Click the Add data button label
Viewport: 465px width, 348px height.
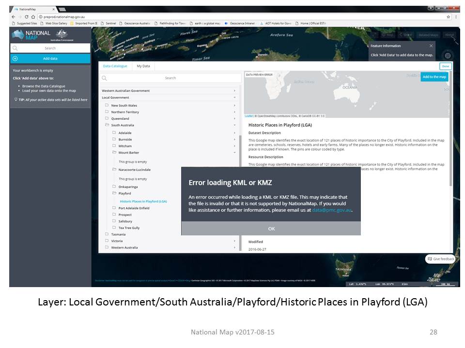click(x=50, y=58)
